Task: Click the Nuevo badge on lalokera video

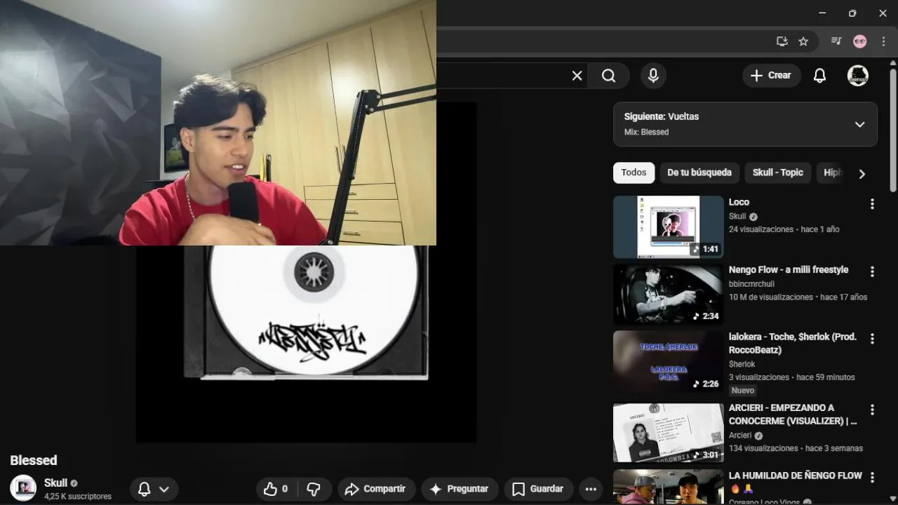Action: tap(743, 391)
